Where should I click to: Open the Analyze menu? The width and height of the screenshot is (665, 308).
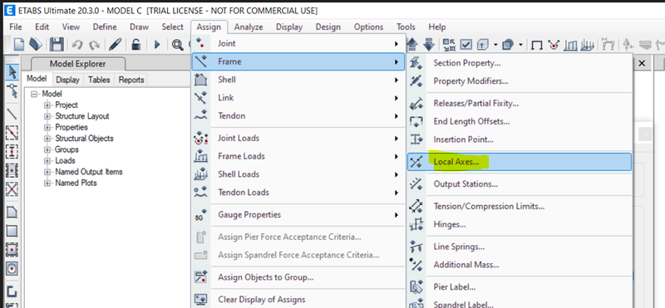coord(249,27)
